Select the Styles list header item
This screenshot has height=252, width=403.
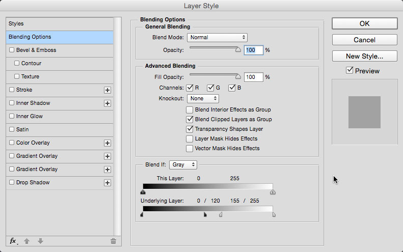(60, 24)
